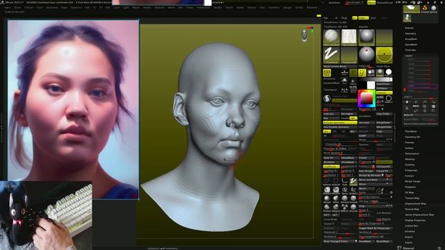Toggle the Mirror And Weld option dot
This screenshot has height=250, width=445.
point(388,180)
